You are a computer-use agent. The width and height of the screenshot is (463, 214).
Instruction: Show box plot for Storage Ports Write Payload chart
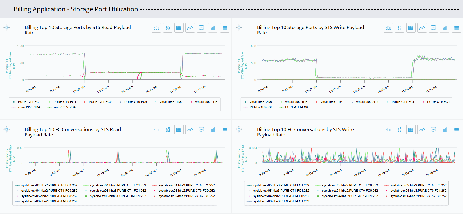pos(399,28)
